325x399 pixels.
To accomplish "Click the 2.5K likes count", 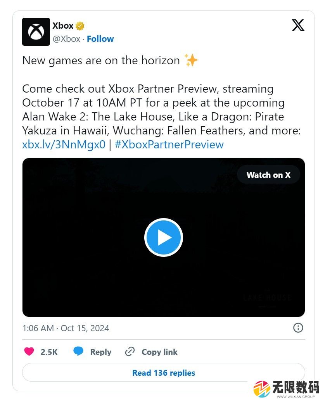I will [49, 352].
